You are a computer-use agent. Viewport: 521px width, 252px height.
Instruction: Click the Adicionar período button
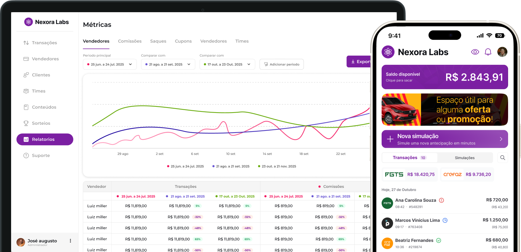point(282,64)
